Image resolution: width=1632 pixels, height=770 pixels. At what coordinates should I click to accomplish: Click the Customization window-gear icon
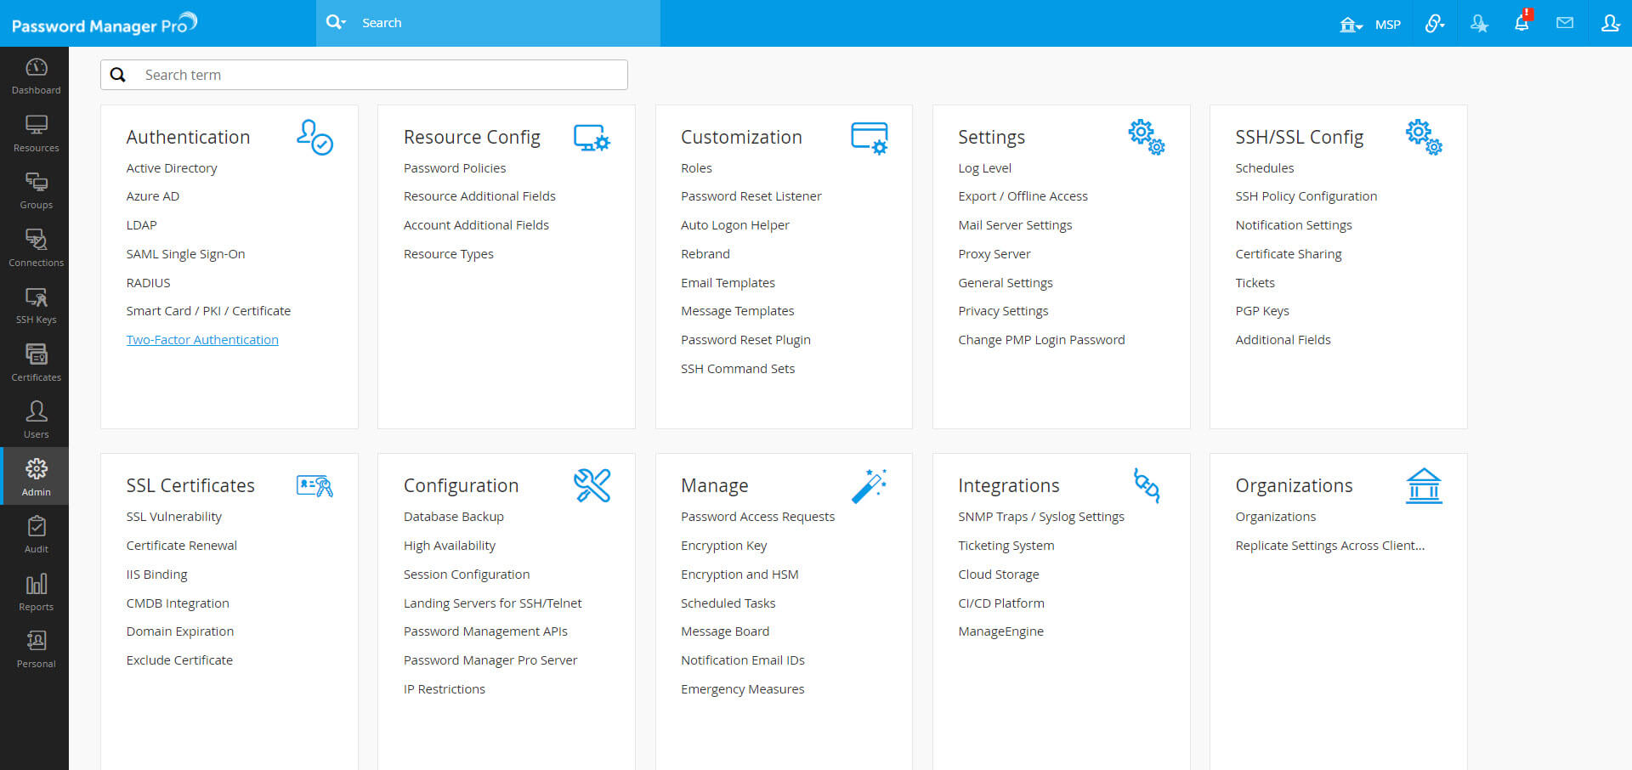(x=870, y=138)
